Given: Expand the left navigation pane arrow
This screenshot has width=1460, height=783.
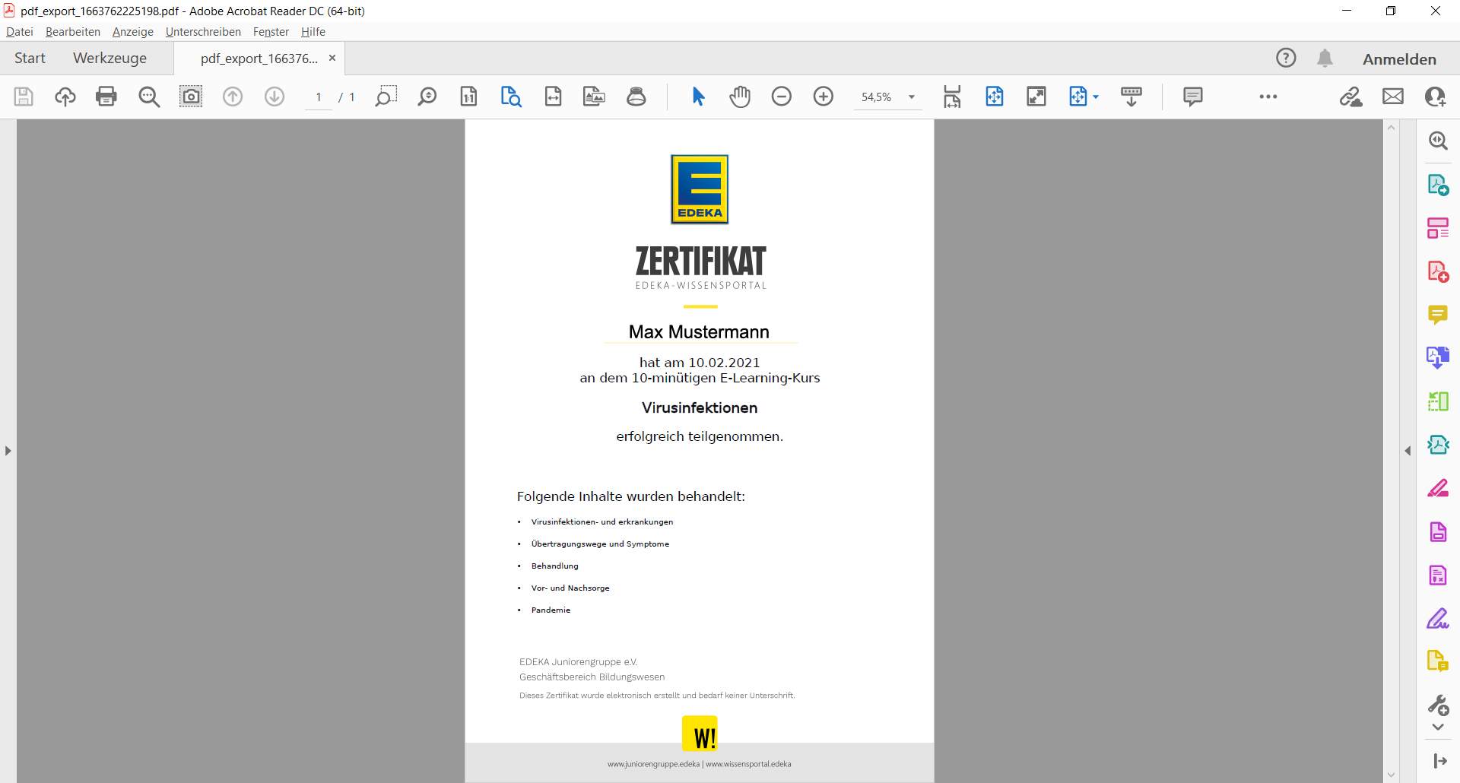Looking at the screenshot, I should point(8,451).
